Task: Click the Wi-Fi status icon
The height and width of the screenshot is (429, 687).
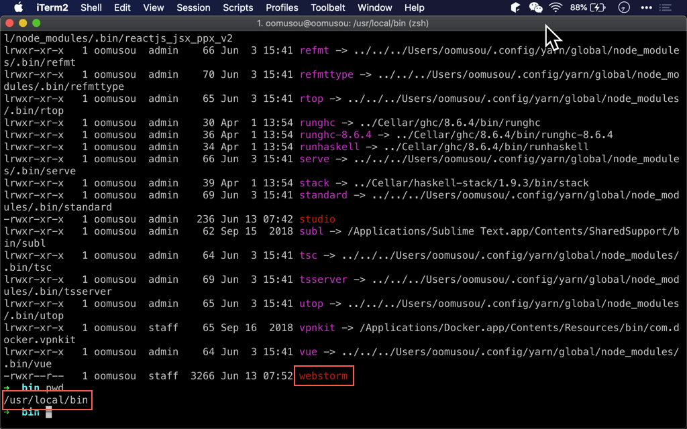Action: pyautogui.click(x=556, y=7)
